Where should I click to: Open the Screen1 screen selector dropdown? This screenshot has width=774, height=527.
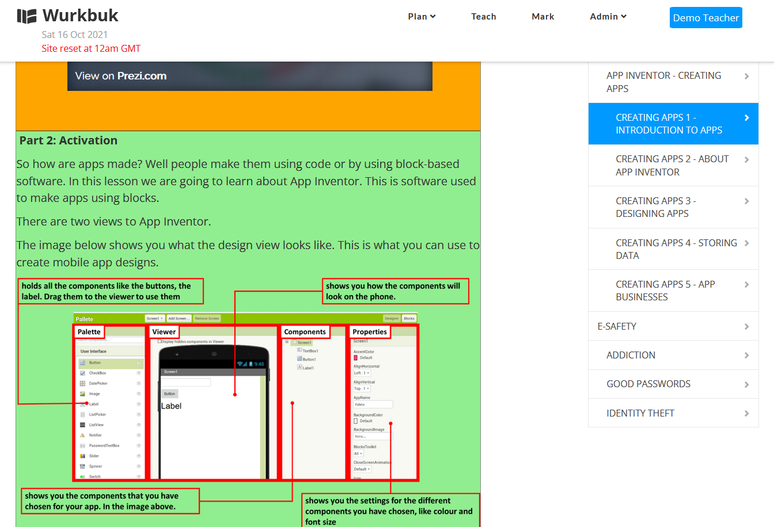tap(154, 318)
